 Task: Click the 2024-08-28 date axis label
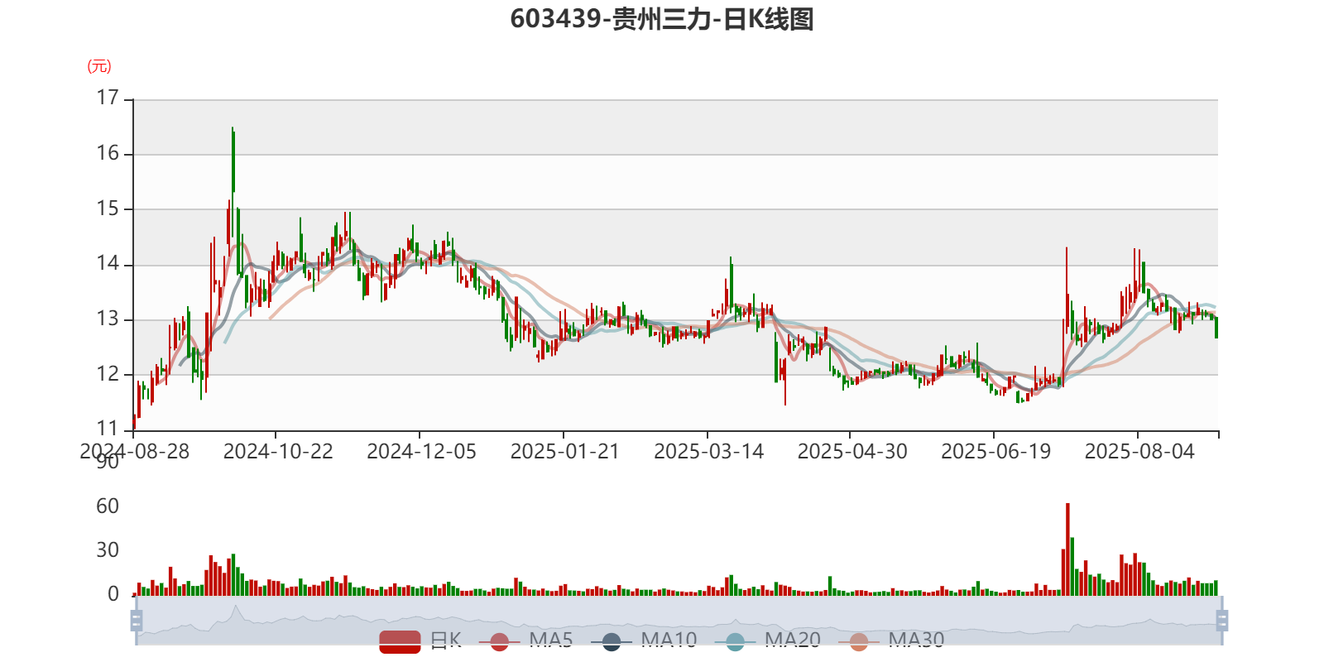click(x=134, y=452)
